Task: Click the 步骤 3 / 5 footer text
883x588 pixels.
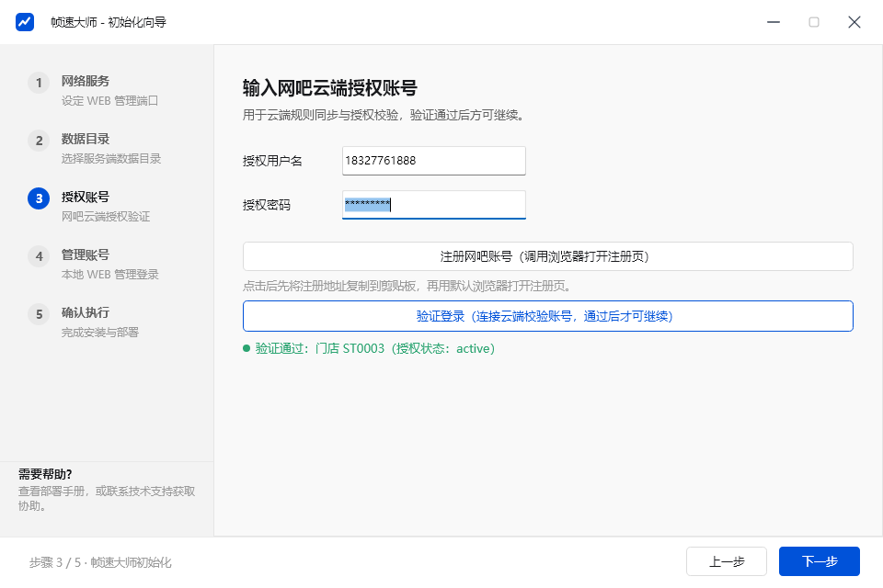Action: 100,562
